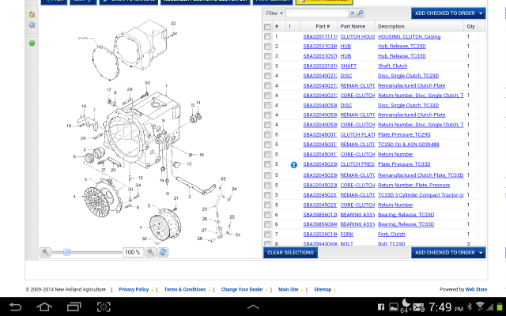Check the Hub, Release, TC29D row checkbox
The height and width of the screenshot is (316, 506).
(267, 46)
